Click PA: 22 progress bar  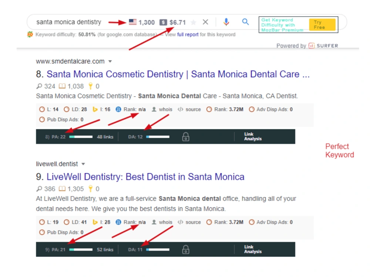(81, 137)
